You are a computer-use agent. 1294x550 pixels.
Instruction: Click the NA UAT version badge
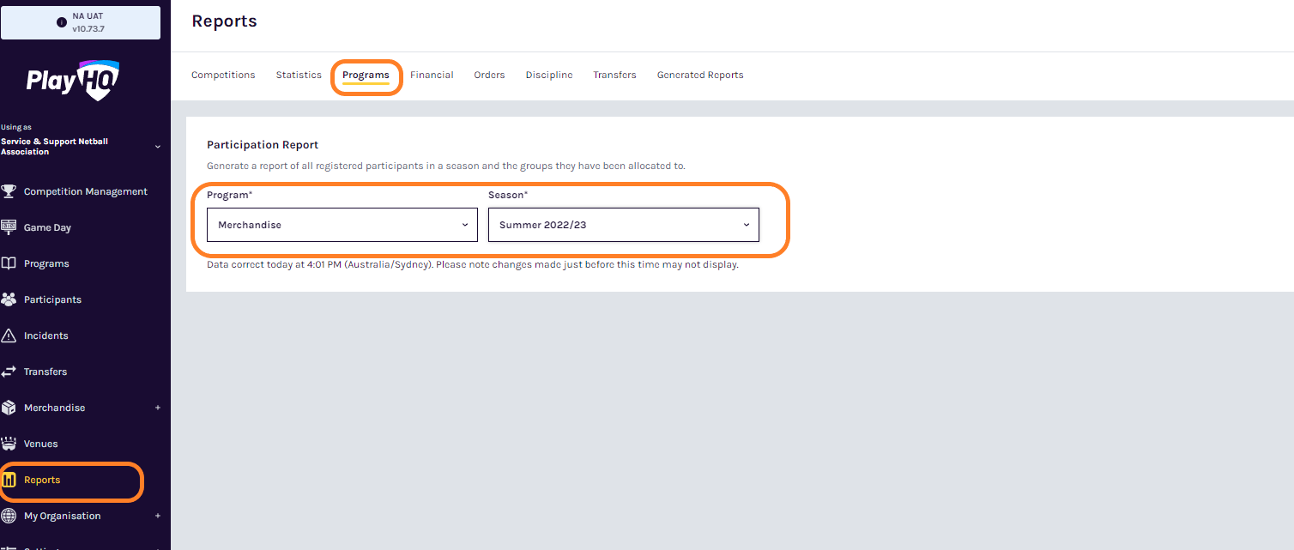point(81,22)
